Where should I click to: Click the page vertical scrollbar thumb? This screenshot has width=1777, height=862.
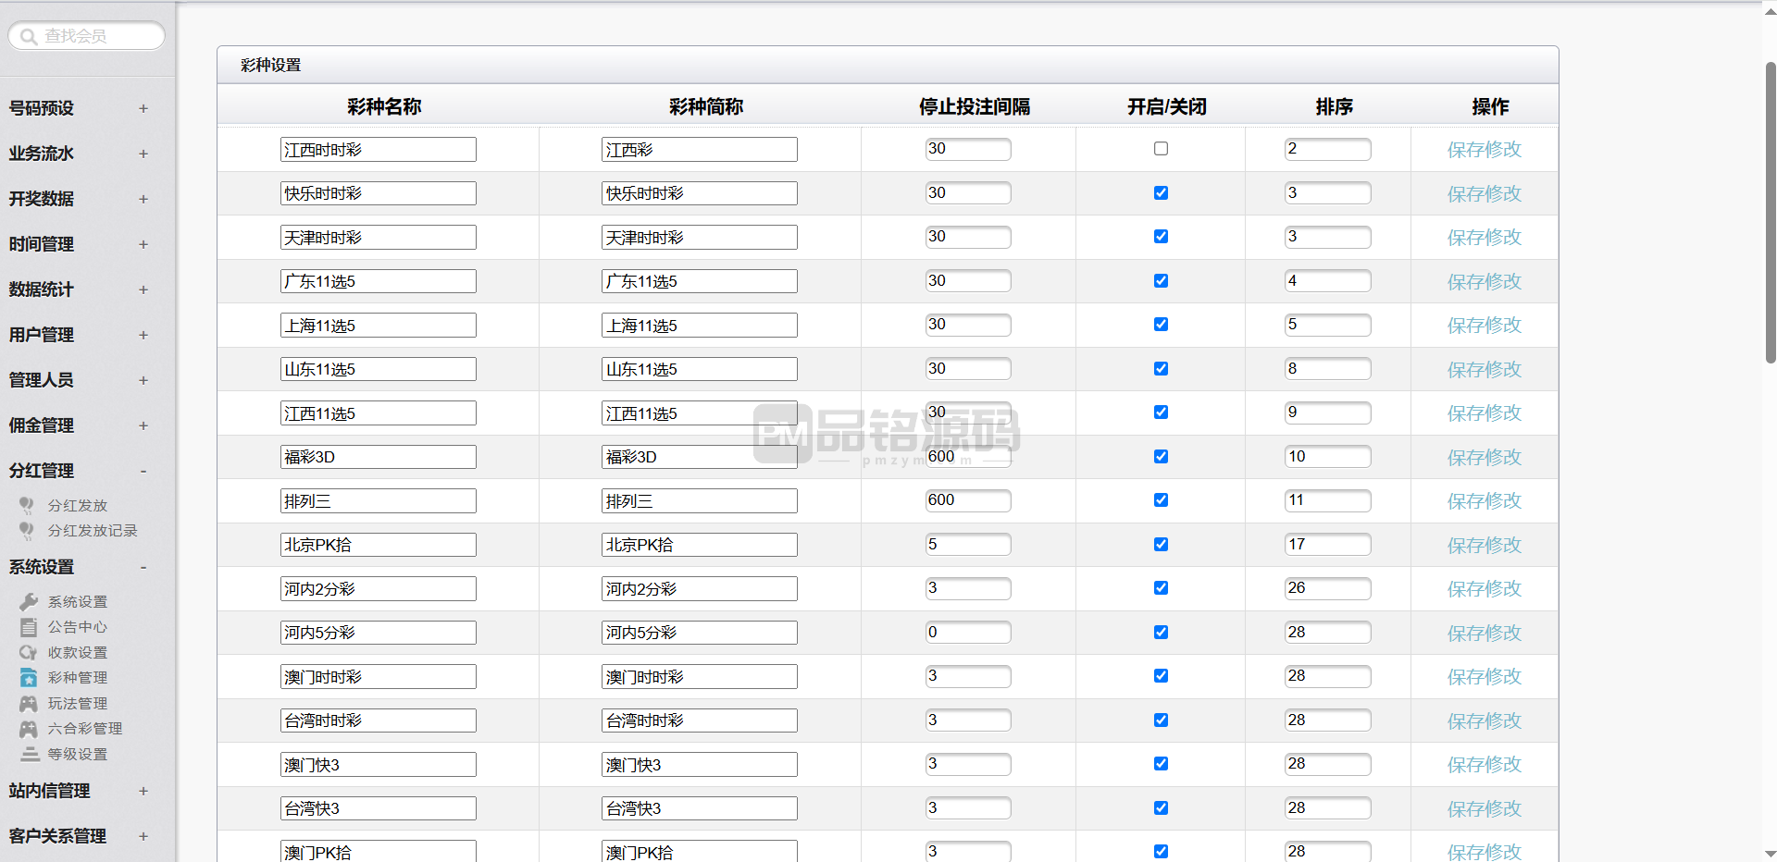[1771, 213]
